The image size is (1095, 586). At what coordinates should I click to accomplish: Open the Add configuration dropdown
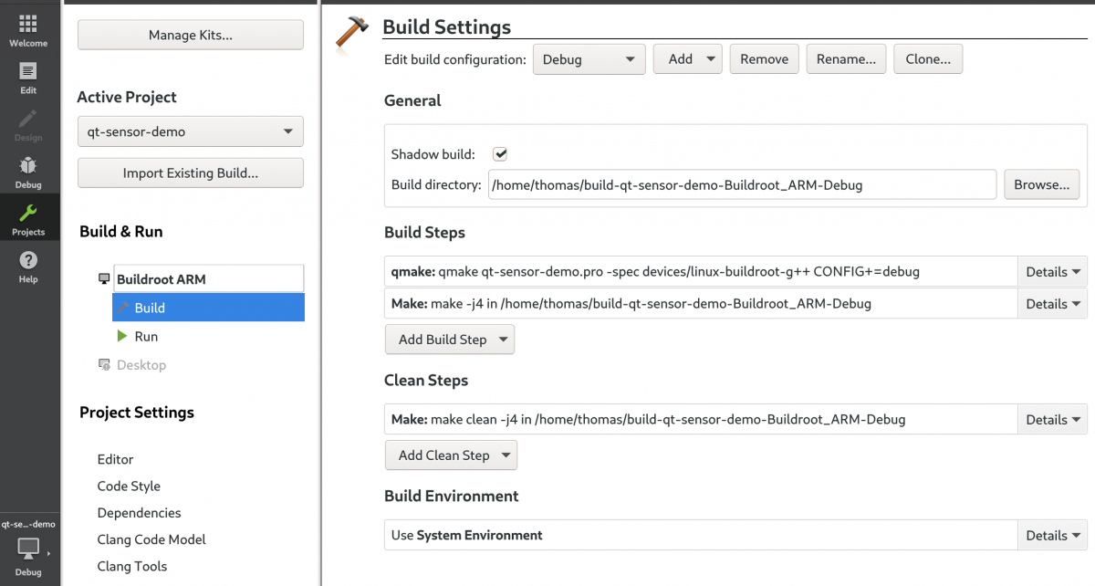click(x=688, y=58)
